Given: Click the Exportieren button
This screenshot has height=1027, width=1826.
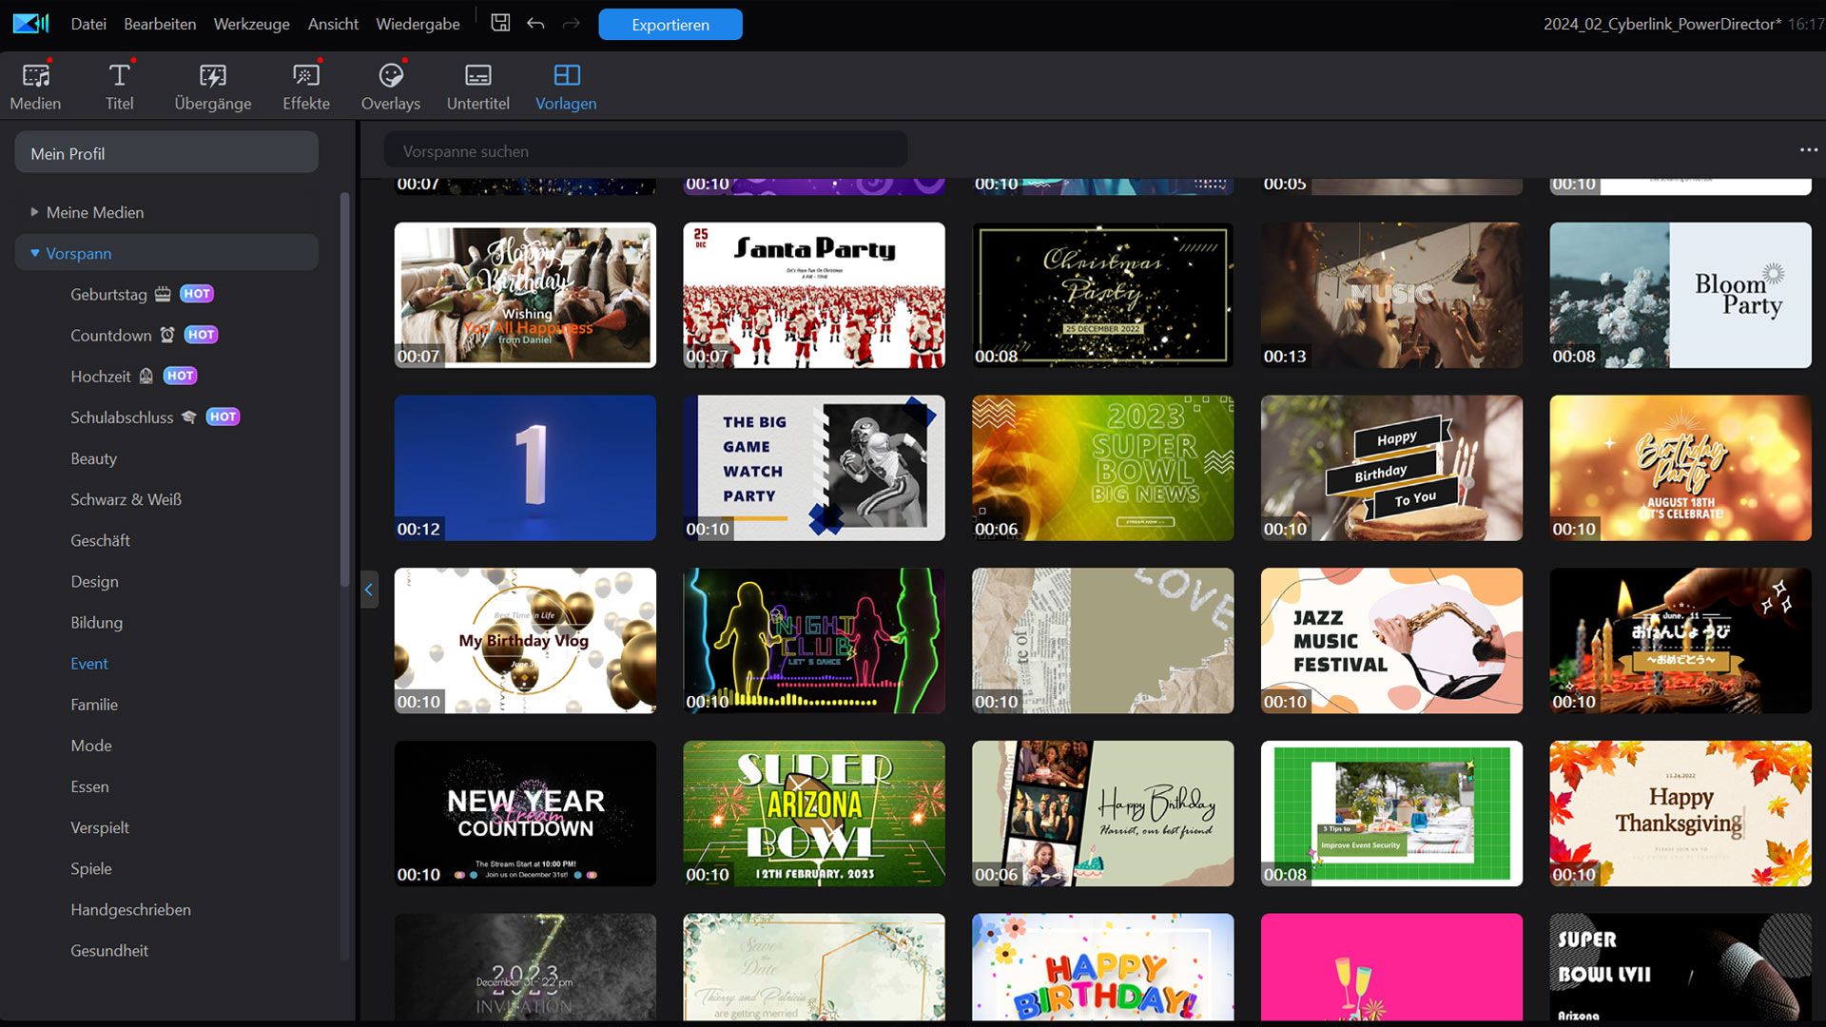Looking at the screenshot, I should tap(670, 25).
